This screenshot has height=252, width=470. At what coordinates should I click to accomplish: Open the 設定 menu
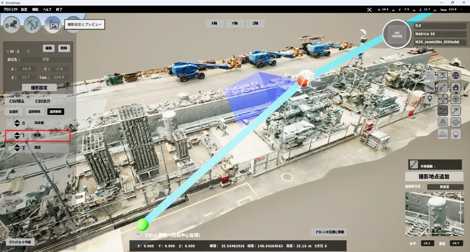pos(24,9)
